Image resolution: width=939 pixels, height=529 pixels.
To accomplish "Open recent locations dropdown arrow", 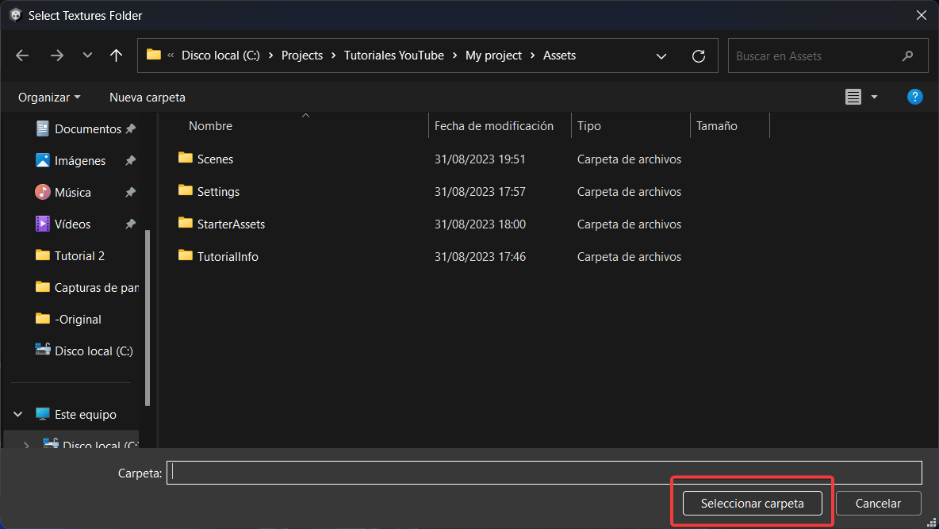I will click(87, 55).
